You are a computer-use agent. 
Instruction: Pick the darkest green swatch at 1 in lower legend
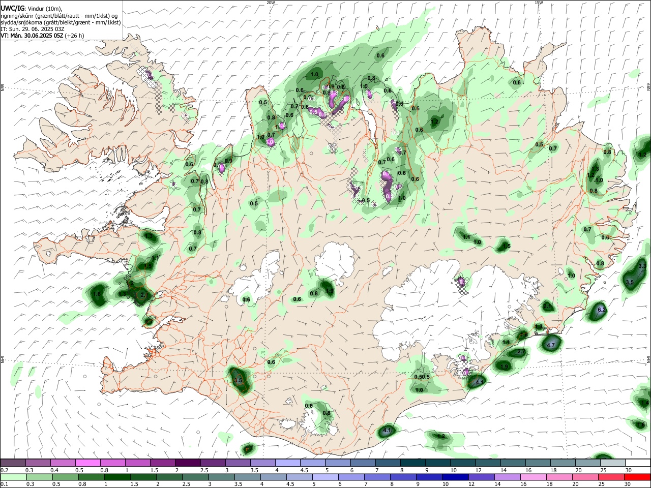pyautogui.click(x=117, y=477)
